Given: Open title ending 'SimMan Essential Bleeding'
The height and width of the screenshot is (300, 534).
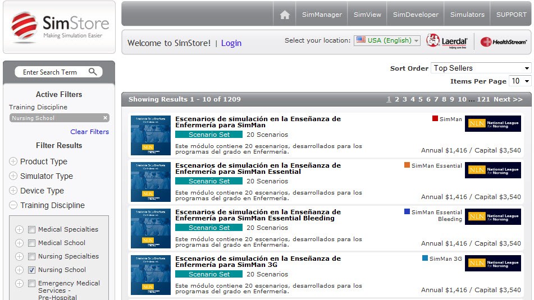Looking at the screenshot, I should point(258,215).
